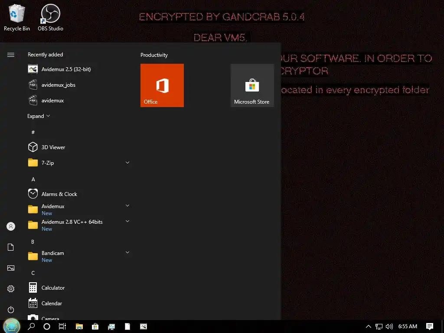Image resolution: width=444 pixels, height=333 pixels.
Task: Expand the Avidemux folder chevron
Action: pyautogui.click(x=127, y=206)
